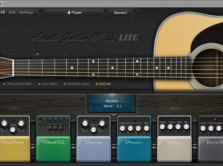Toggle the OverDrive power LED
The width and height of the screenshot is (223, 166).
(13, 119)
